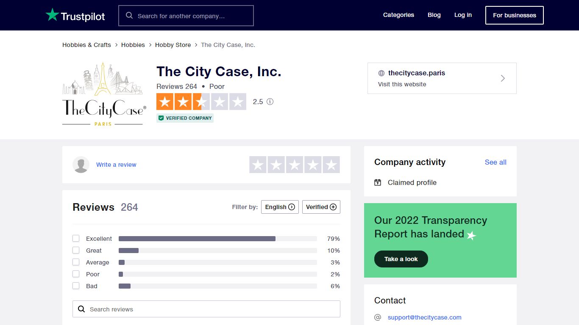Check the Great rating filter
This screenshot has width=579, height=325.
click(x=76, y=250)
